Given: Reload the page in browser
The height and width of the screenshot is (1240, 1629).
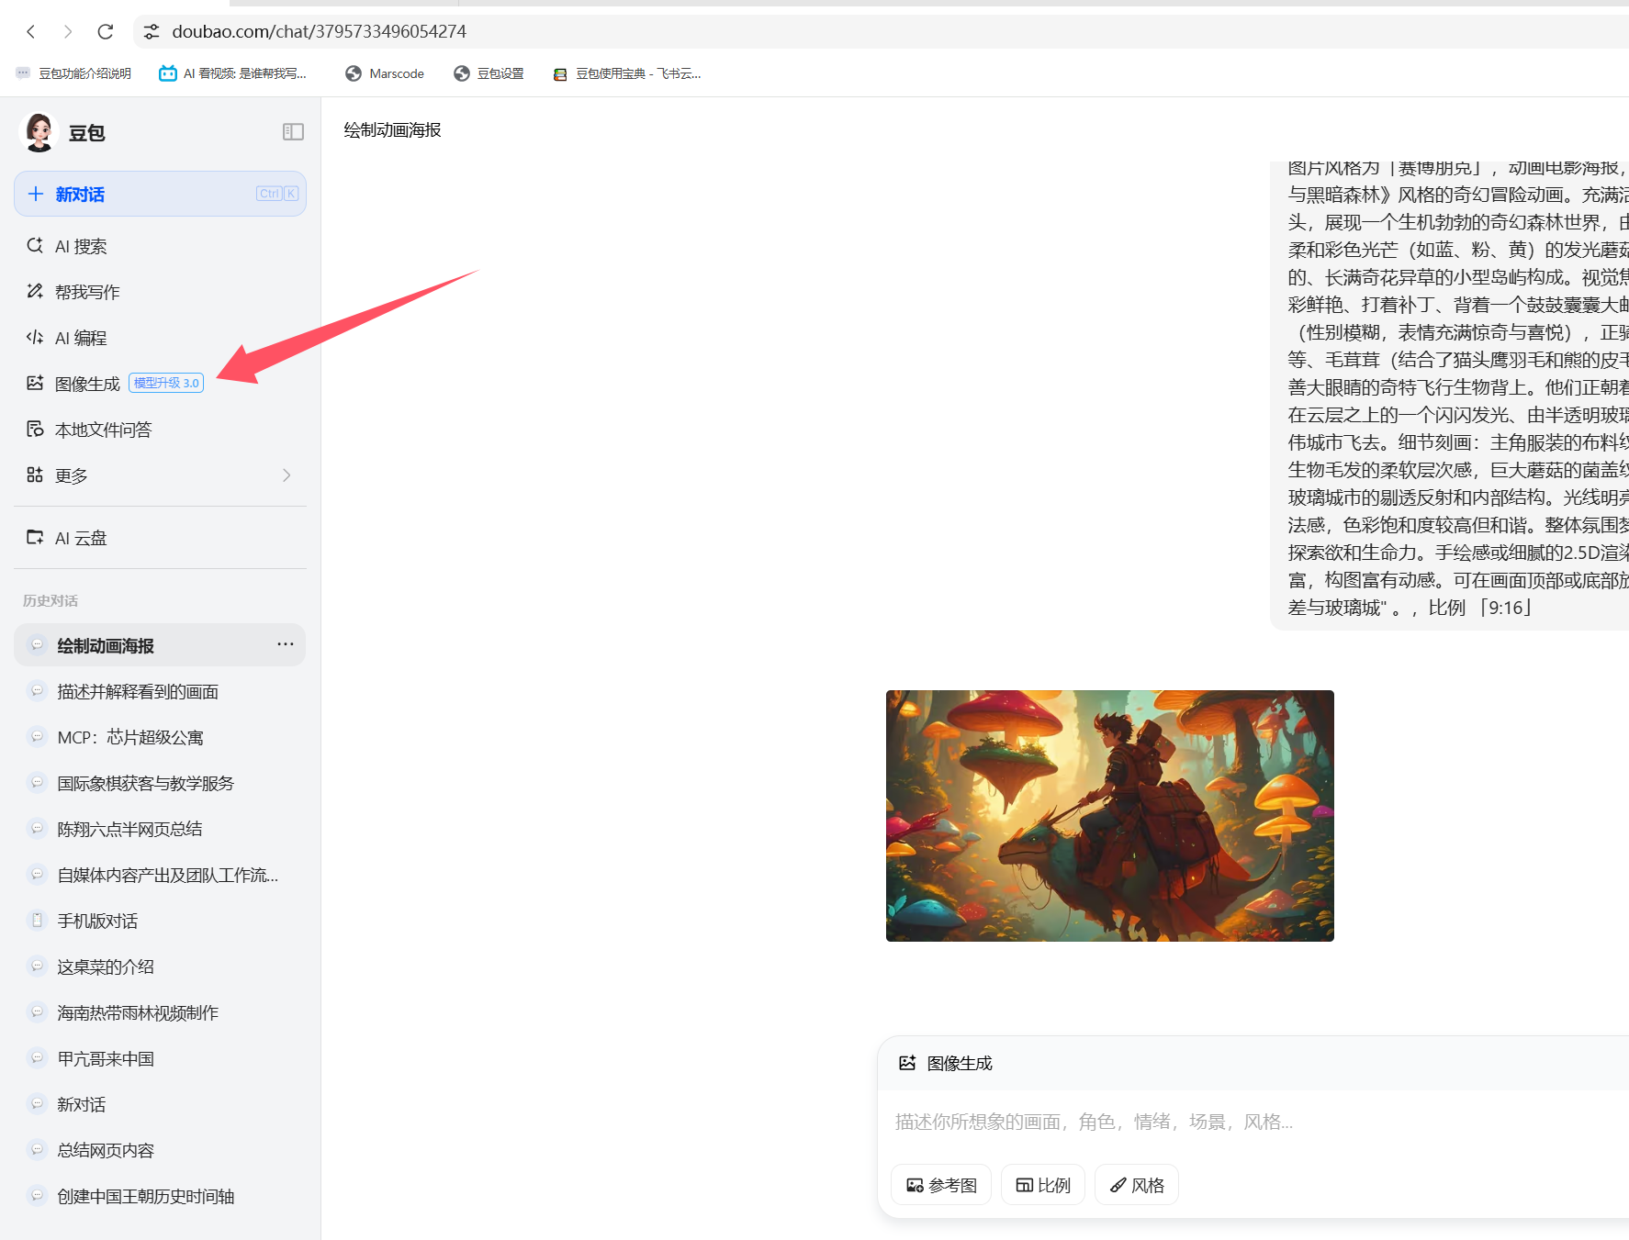Looking at the screenshot, I should tap(106, 31).
